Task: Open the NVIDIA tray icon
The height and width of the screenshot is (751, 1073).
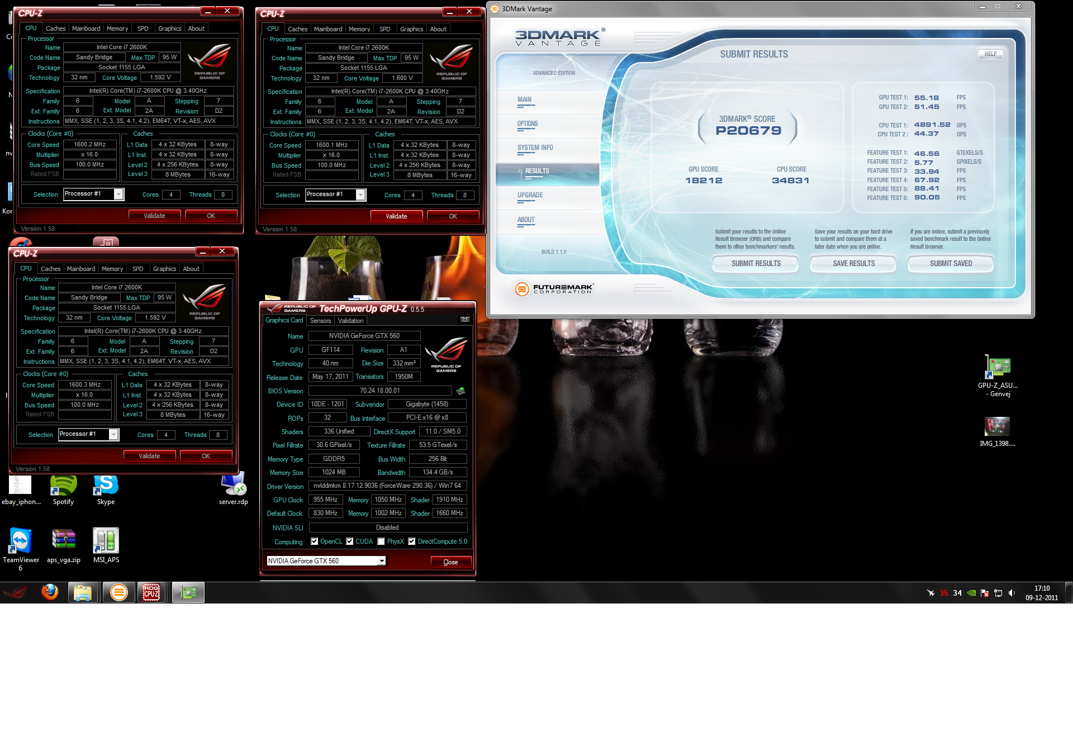Action: (x=971, y=593)
